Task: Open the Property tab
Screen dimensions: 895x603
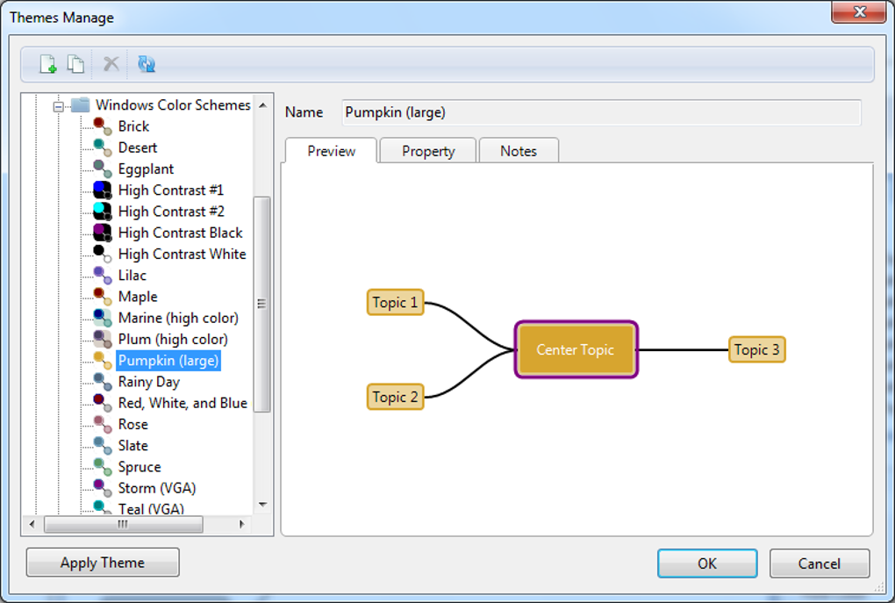Action: (x=428, y=151)
